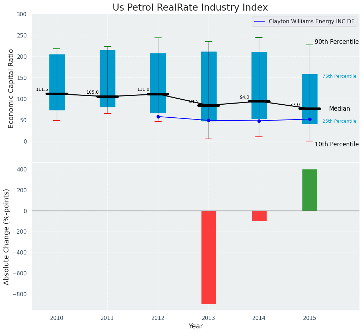This screenshot has height=333, width=363.
Task: Click the 75th Percentile label
Action: pyautogui.click(x=339, y=76)
